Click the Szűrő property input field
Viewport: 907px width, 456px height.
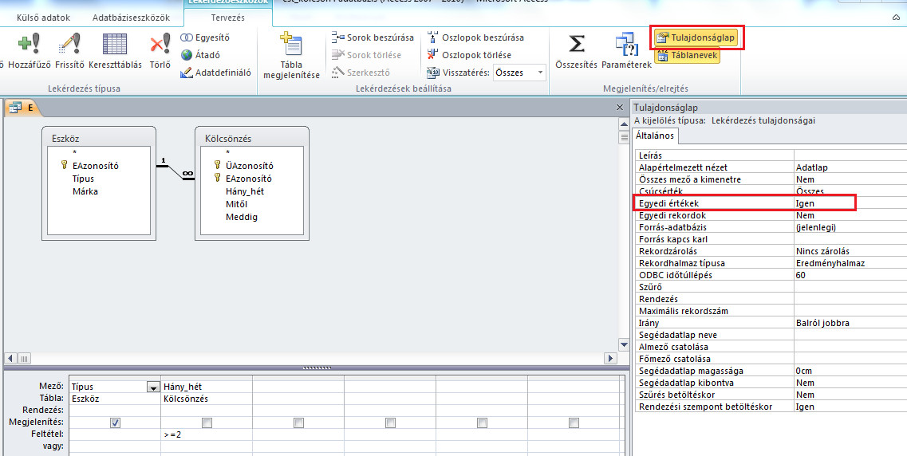849,287
